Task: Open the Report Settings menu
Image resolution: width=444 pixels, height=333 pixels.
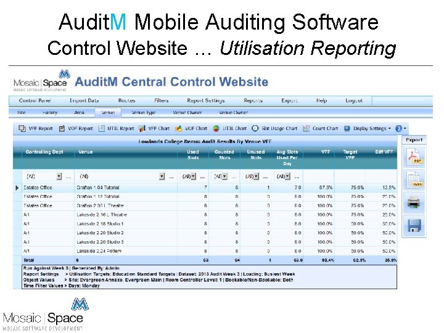Action: coord(206,101)
